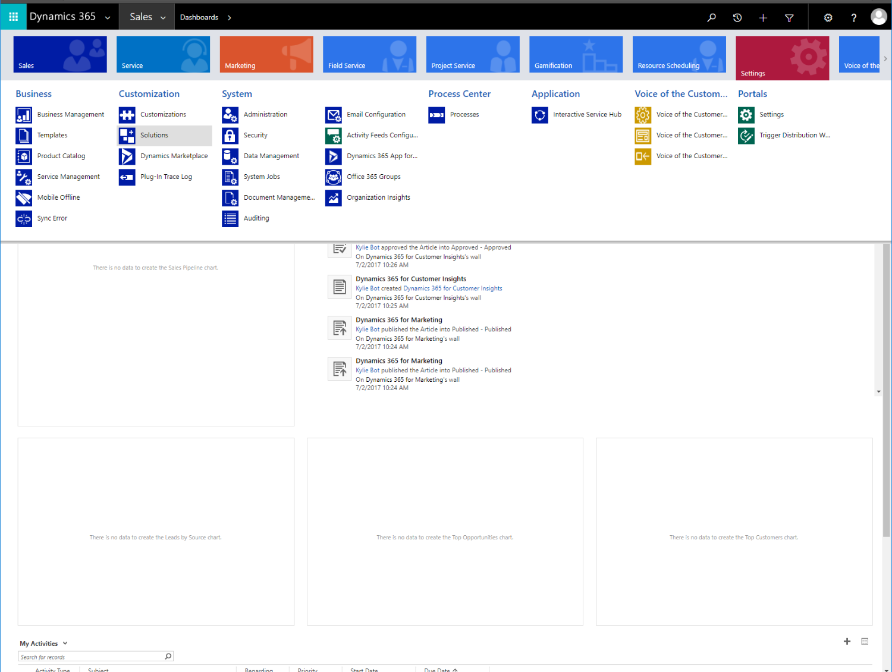
Task: Select the red Settings area tile
Action: tap(783, 58)
